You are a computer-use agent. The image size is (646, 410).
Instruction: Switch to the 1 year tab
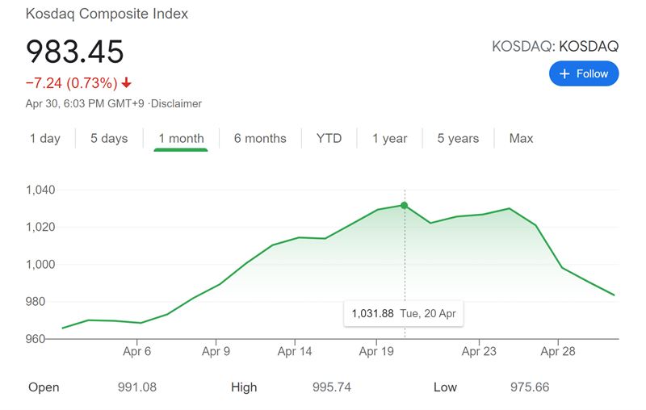click(x=390, y=139)
